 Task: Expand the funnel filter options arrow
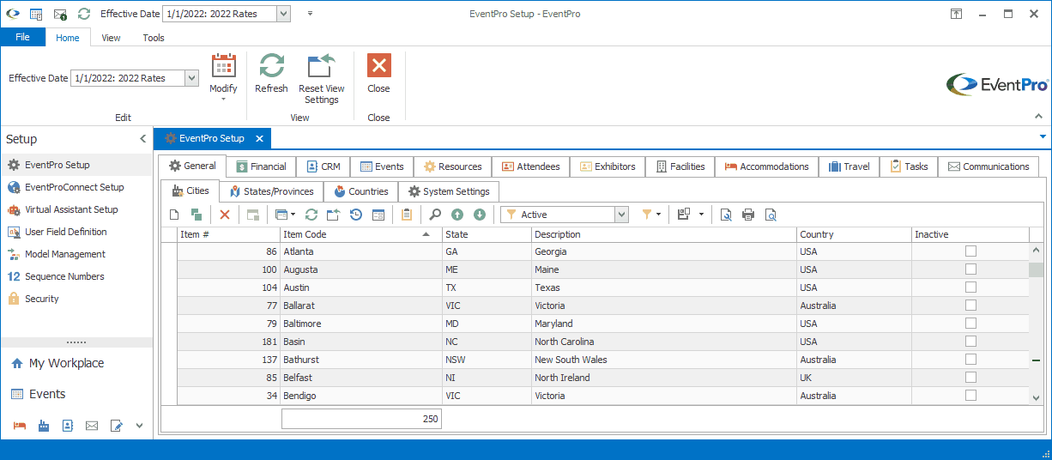click(x=658, y=215)
